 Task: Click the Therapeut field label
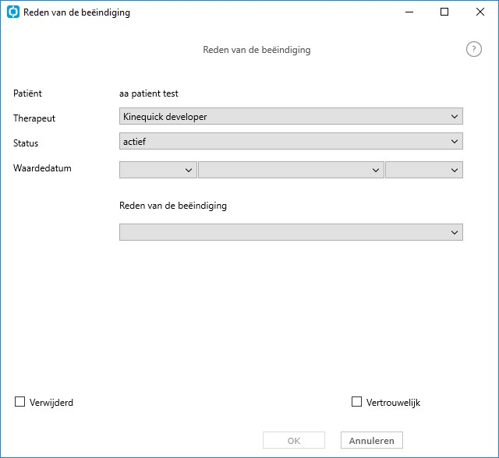point(34,118)
